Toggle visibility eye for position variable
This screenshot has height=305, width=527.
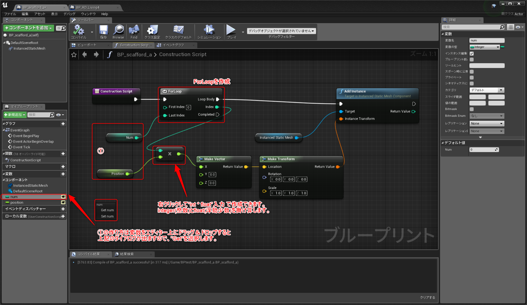63,203
